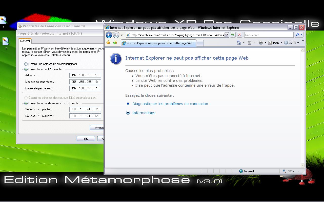Screen dimensions: 324x202
Task: Click the Home icon in IE toolbar
Action: tap(239, 43)
